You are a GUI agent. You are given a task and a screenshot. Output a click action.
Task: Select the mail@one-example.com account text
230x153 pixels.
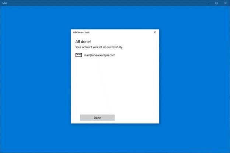(x=100, y=55)
